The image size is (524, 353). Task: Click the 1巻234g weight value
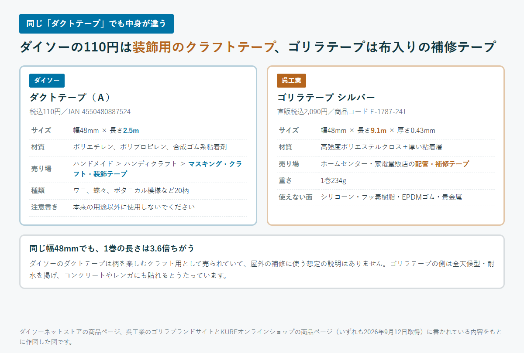pyautogui.click(x=333, y=180)
